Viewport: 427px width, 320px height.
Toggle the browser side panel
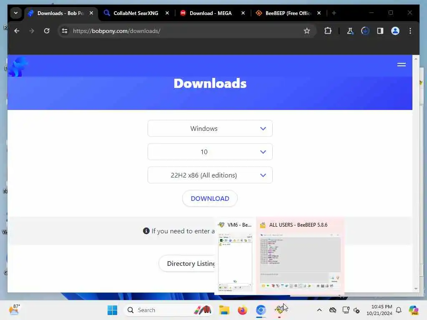point(380,31)
